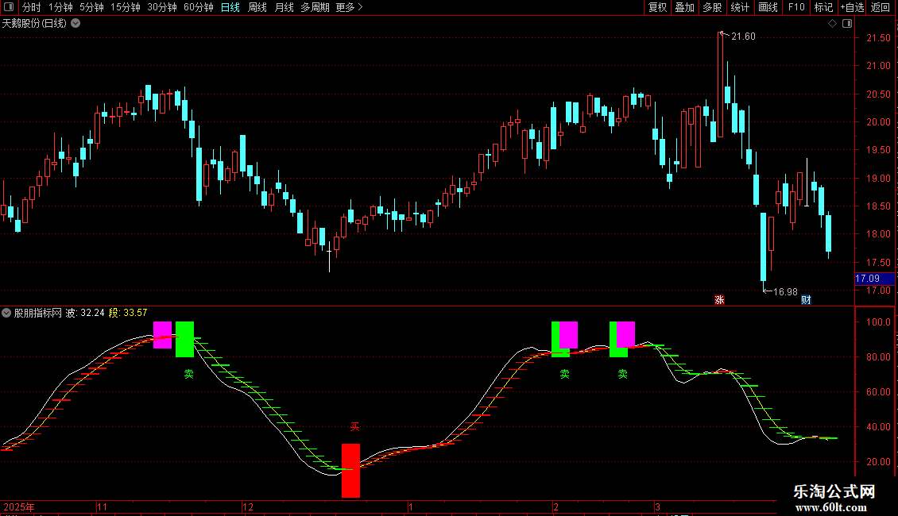Open 多周期 multi-period view

[x=315, y=7]
